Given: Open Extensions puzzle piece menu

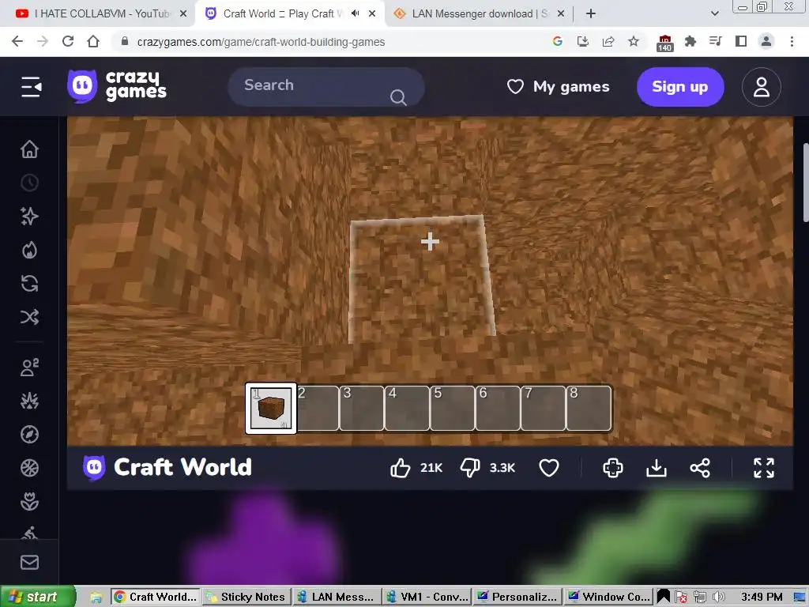Looking at the screenshot, I should pyautogui.click(x=690, y=41).
